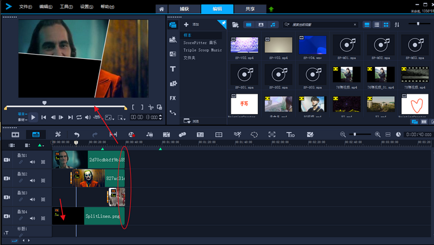Open the Motion tracking tool
The width and height of the screenshot is (434, 245).
[x=182, y=135]
